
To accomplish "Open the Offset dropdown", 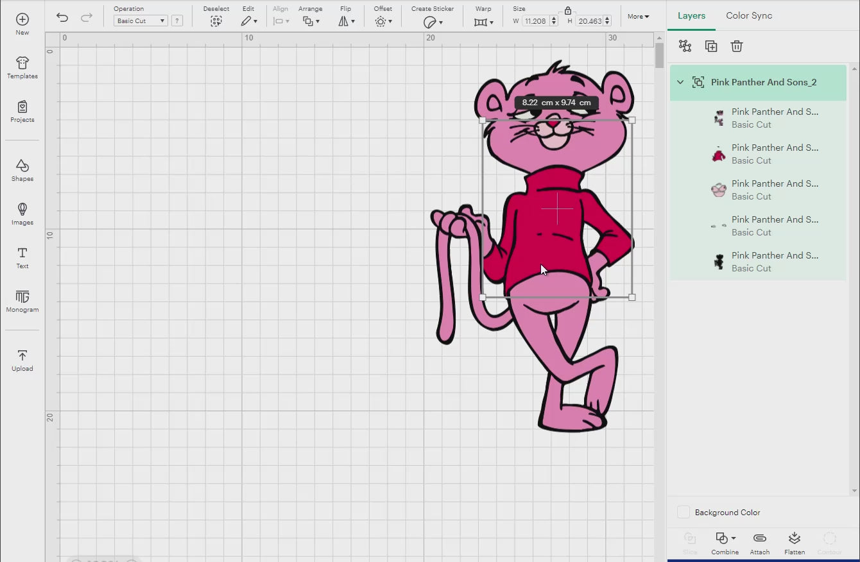I will coord(383,21).
